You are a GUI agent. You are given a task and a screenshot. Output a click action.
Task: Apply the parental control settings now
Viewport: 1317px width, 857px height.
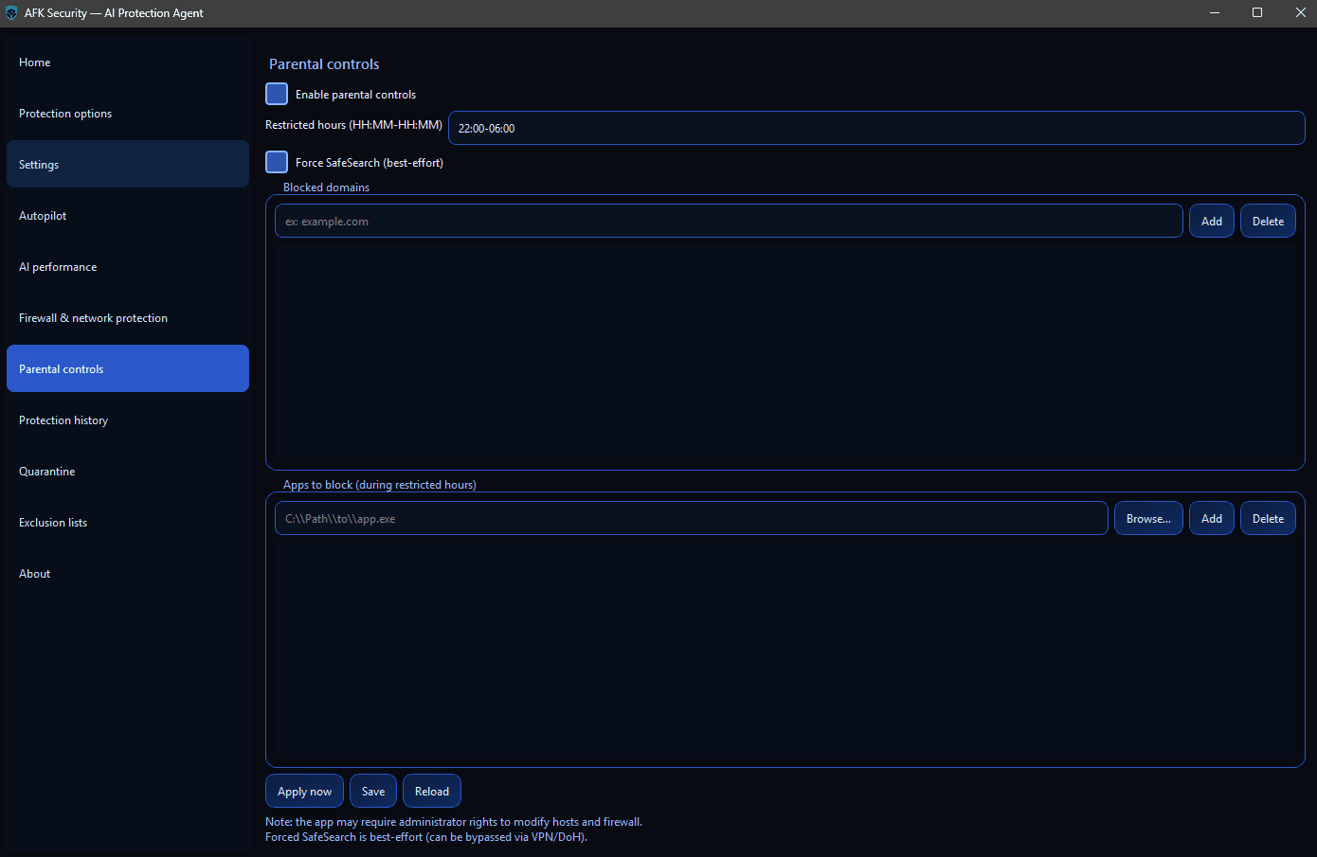click(304, 791)
